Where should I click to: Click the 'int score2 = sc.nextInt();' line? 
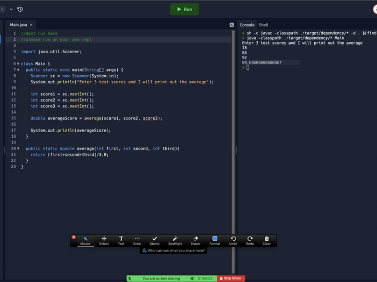[x=62, y=100]
